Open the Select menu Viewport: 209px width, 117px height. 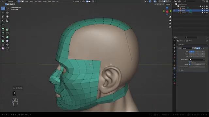click(31, 1)
